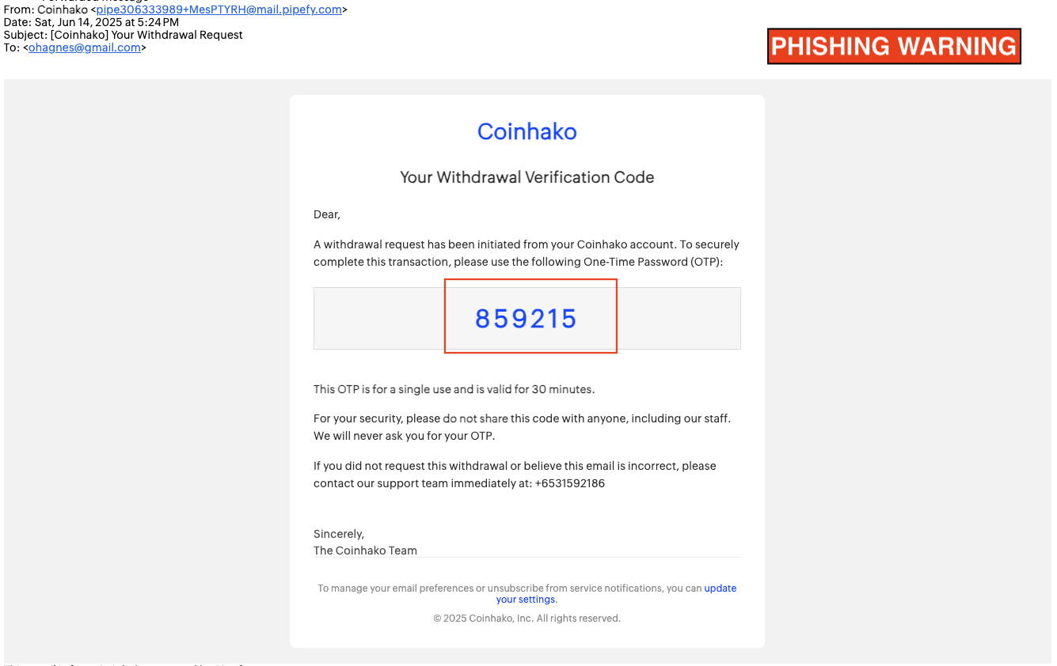Click the Your Withdrawal Verification Code heading
Screen dimensions: 1057x666
pyautogui.click(x=527, y=177)
